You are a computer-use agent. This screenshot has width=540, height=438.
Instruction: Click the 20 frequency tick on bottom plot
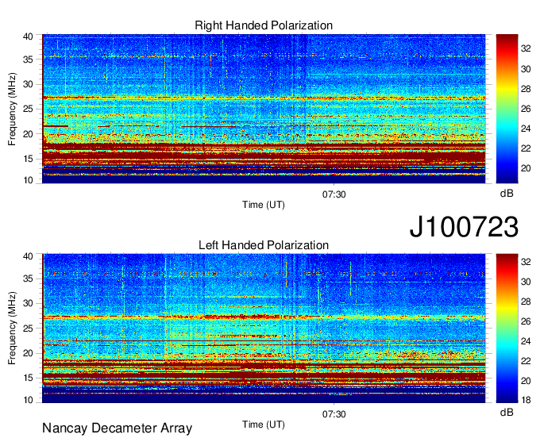(x=28, y=353)
